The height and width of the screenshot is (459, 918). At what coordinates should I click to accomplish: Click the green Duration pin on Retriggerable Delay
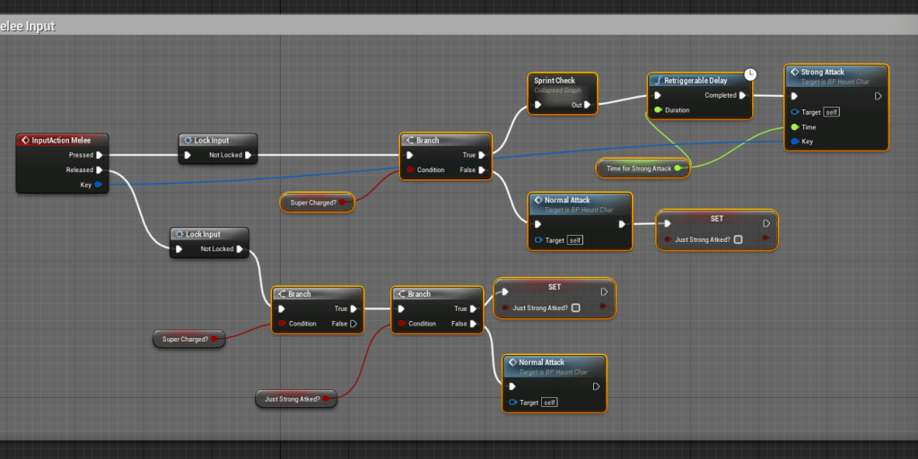658,110
